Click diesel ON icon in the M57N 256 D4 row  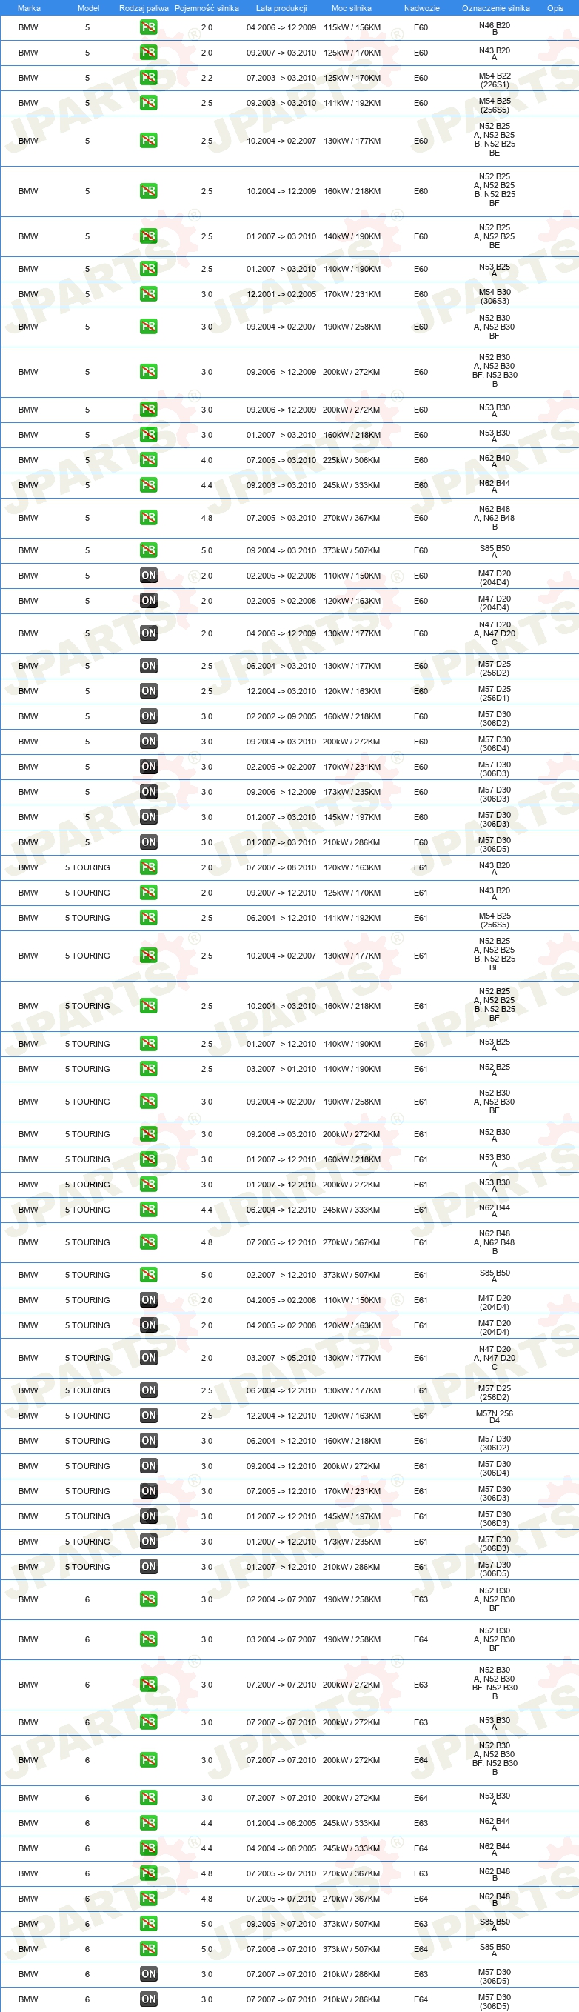tap(148, 1415)
